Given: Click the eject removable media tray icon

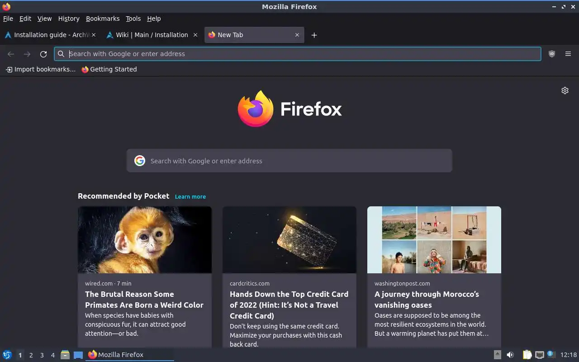Looking at the screenshot, I should pyautogui.click(x=497, y=355).
